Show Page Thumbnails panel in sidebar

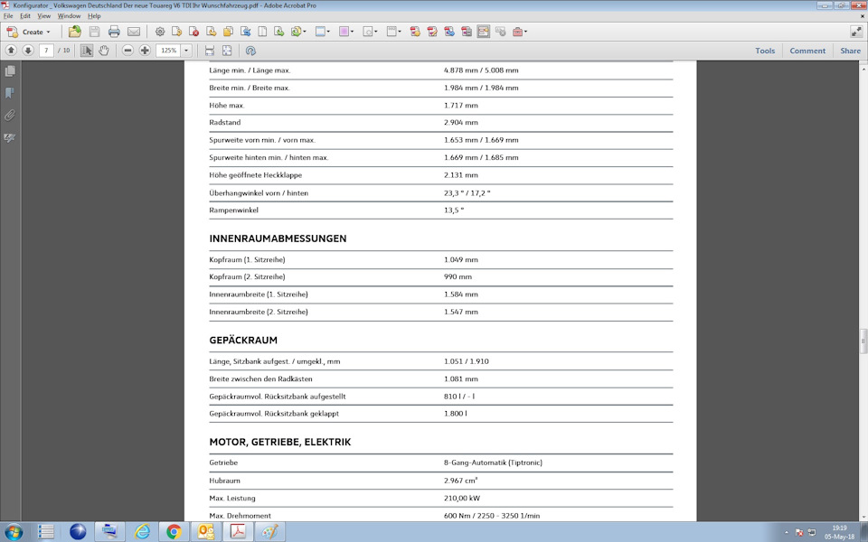coord(10,70)
